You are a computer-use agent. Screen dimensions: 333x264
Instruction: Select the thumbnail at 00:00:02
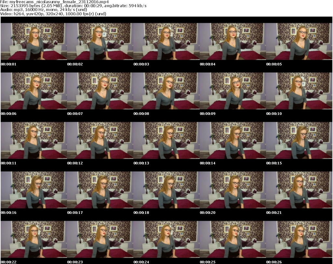point(100,41)
